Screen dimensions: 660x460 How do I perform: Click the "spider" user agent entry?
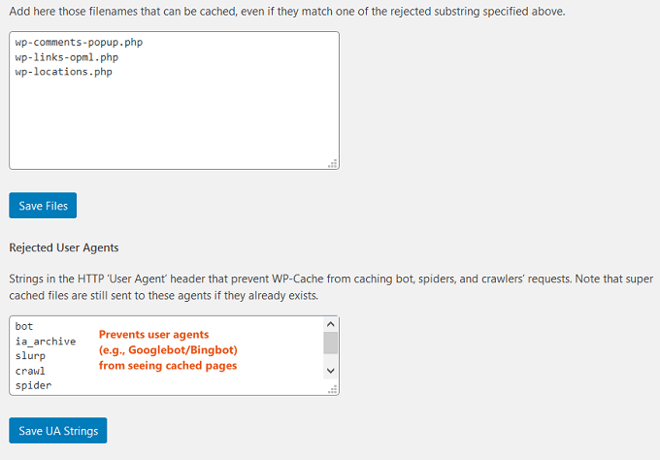33,385
